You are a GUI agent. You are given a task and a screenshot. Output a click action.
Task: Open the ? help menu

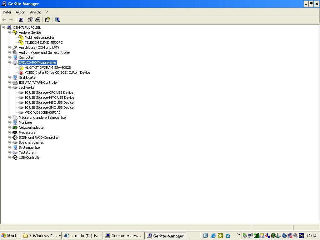click(47, 12)
